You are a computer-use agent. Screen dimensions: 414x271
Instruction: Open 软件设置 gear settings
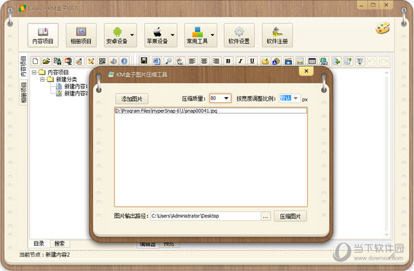[239, 35]
